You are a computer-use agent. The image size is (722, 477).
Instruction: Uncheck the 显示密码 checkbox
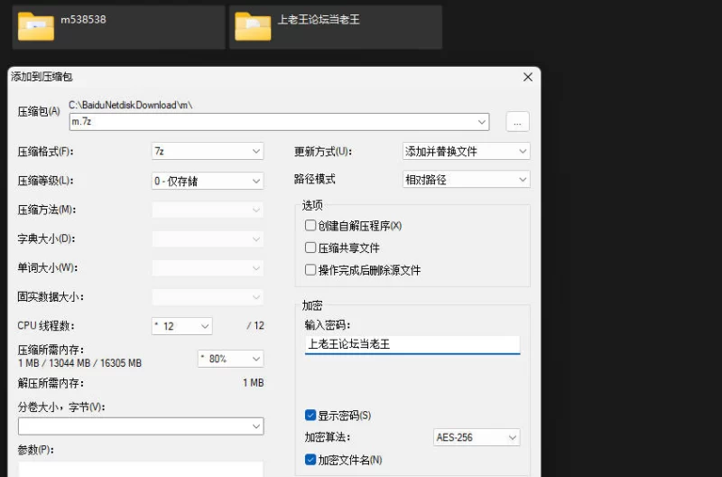[x=310, y=416]
